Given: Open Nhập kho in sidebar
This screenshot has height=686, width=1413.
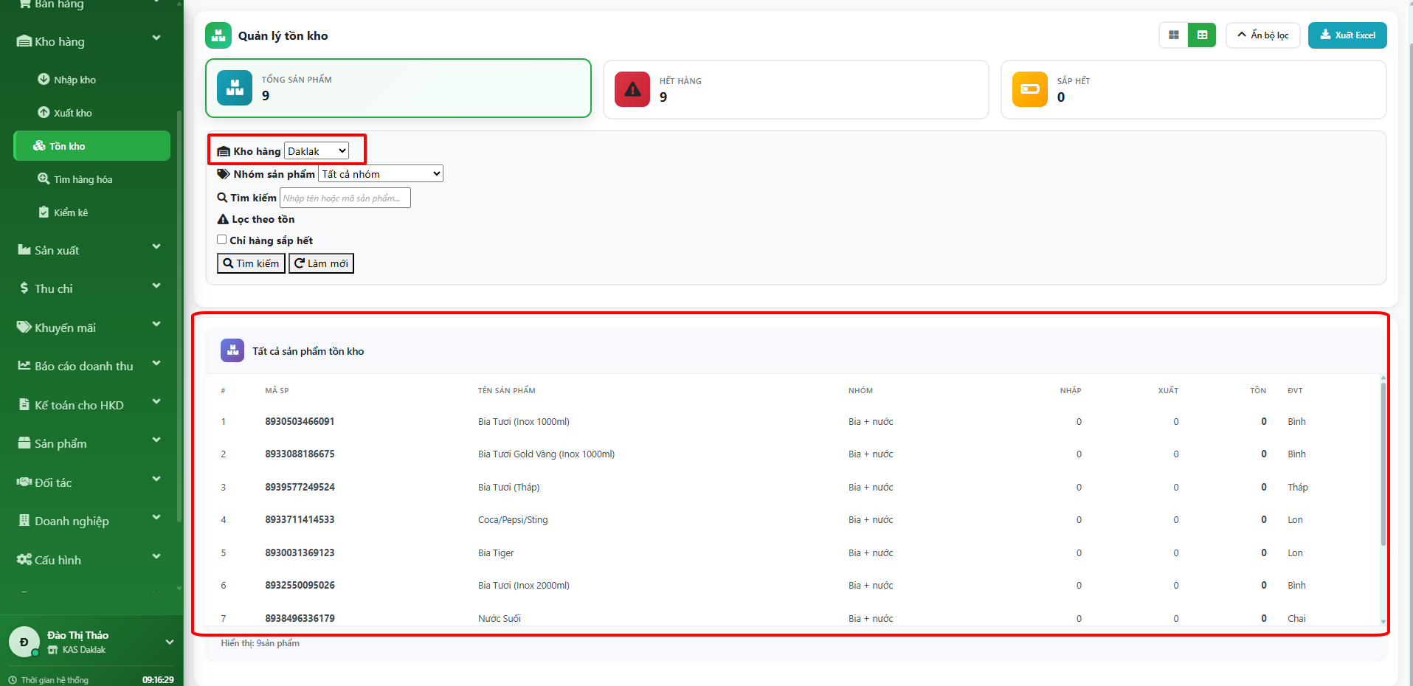Looking at the screenshot, I should (75, 80).
